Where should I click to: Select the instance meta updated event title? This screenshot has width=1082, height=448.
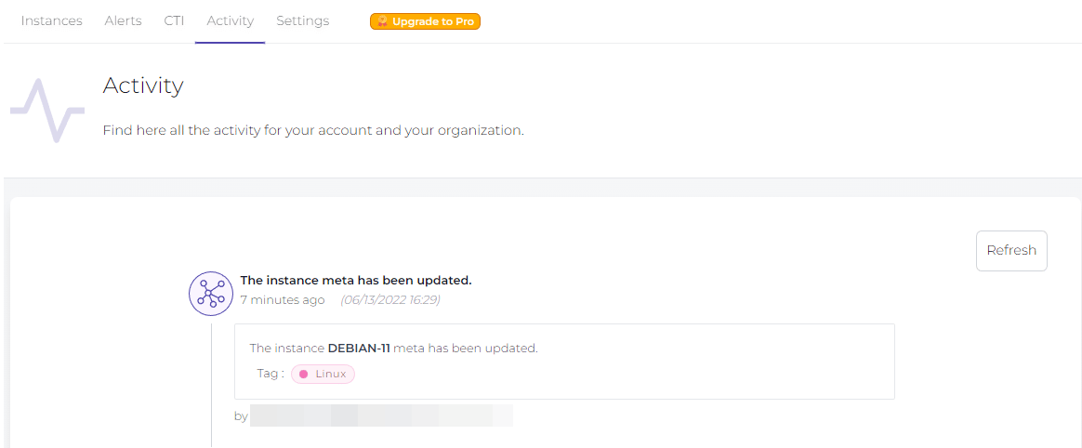click(356, 280)
